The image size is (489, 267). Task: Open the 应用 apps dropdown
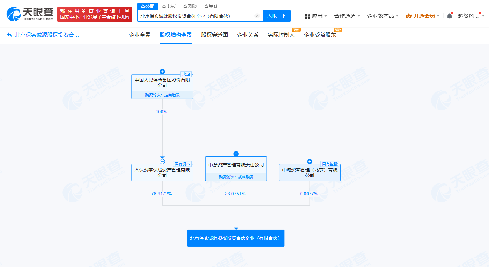click(316, 16)
